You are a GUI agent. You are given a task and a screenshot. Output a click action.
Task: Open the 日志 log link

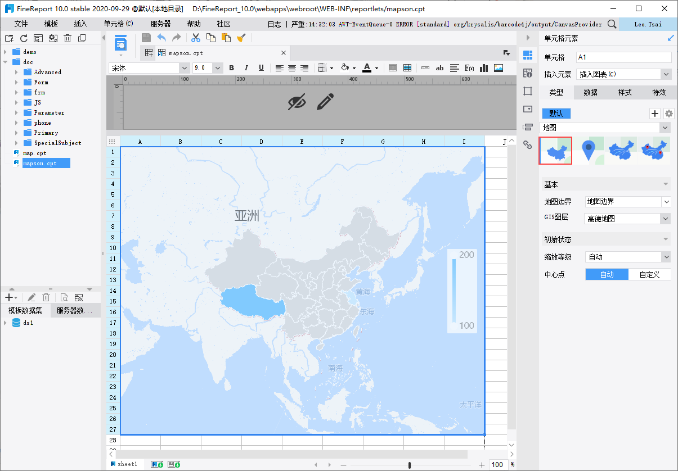(275, 24)
